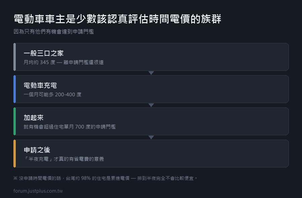Click the 「半夜充電」 description line
The width and height of the screenshot is (302, 198).
click(64, 159)
